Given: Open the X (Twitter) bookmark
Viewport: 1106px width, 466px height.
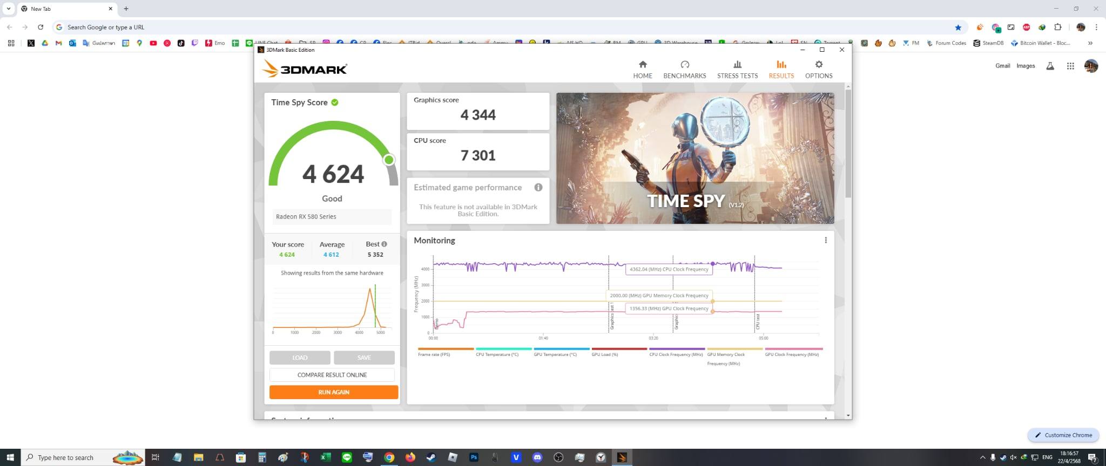Looking at the screenshot, I should pyautogui.click(x=31, y=43).
